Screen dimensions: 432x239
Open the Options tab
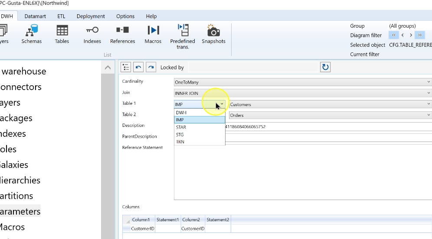point(125,16)
